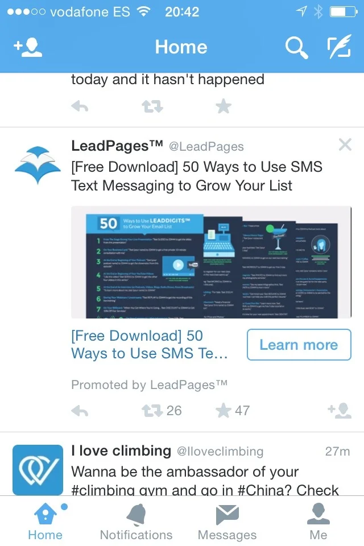
Task: Switch to the Messages tab
Action: [x=227, y=522]
